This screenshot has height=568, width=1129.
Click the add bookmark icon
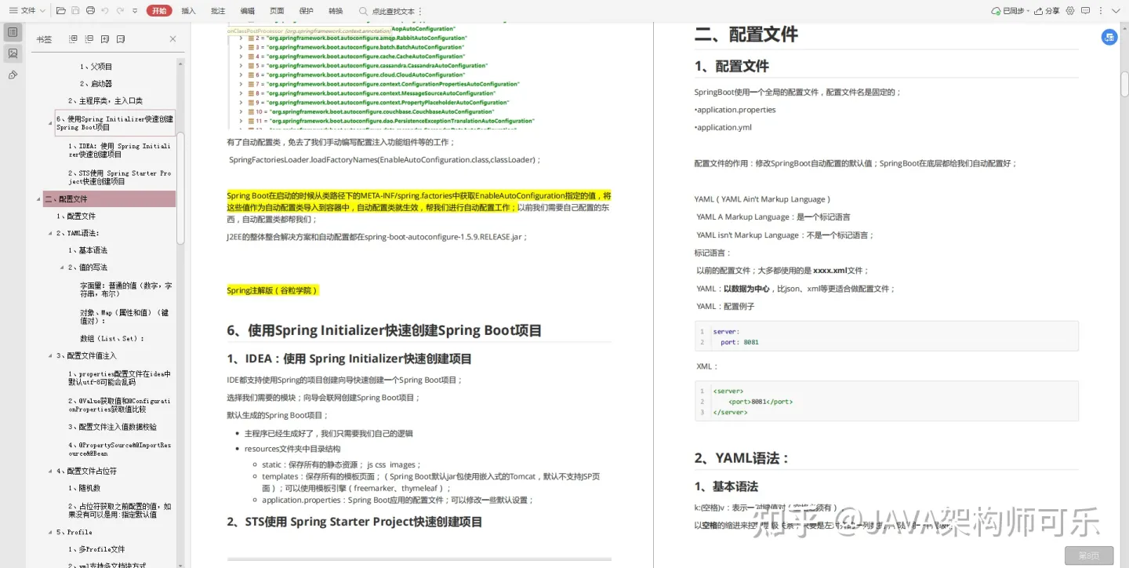click(x=104, y=38)
